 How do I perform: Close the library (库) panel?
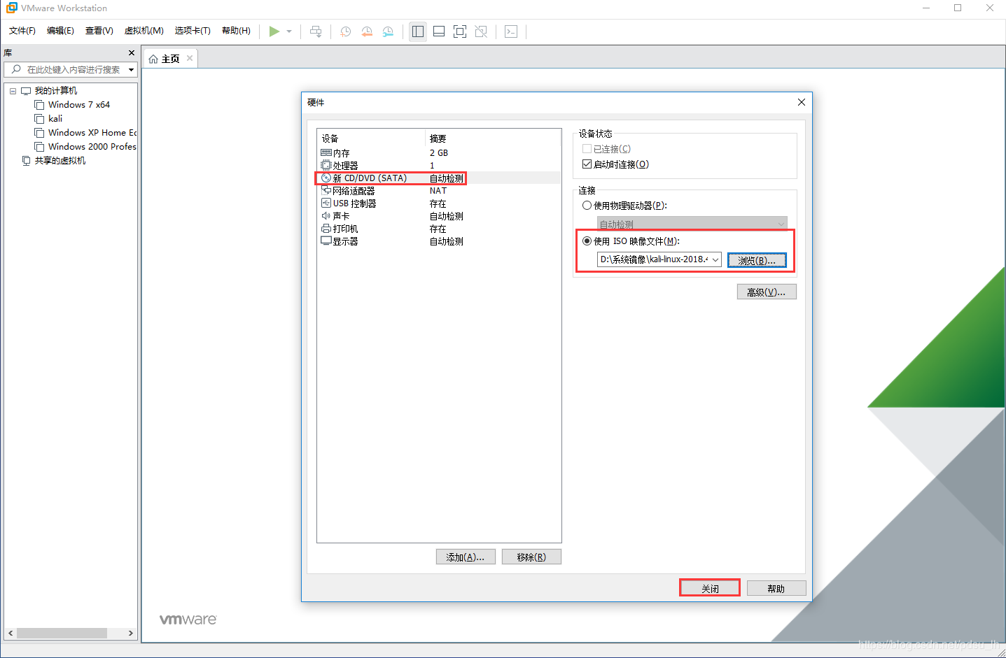pyautogui.click(x=132, y=53)
